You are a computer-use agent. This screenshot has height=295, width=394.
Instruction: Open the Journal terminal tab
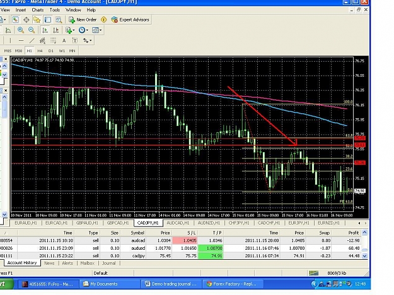tap(109, 263)
